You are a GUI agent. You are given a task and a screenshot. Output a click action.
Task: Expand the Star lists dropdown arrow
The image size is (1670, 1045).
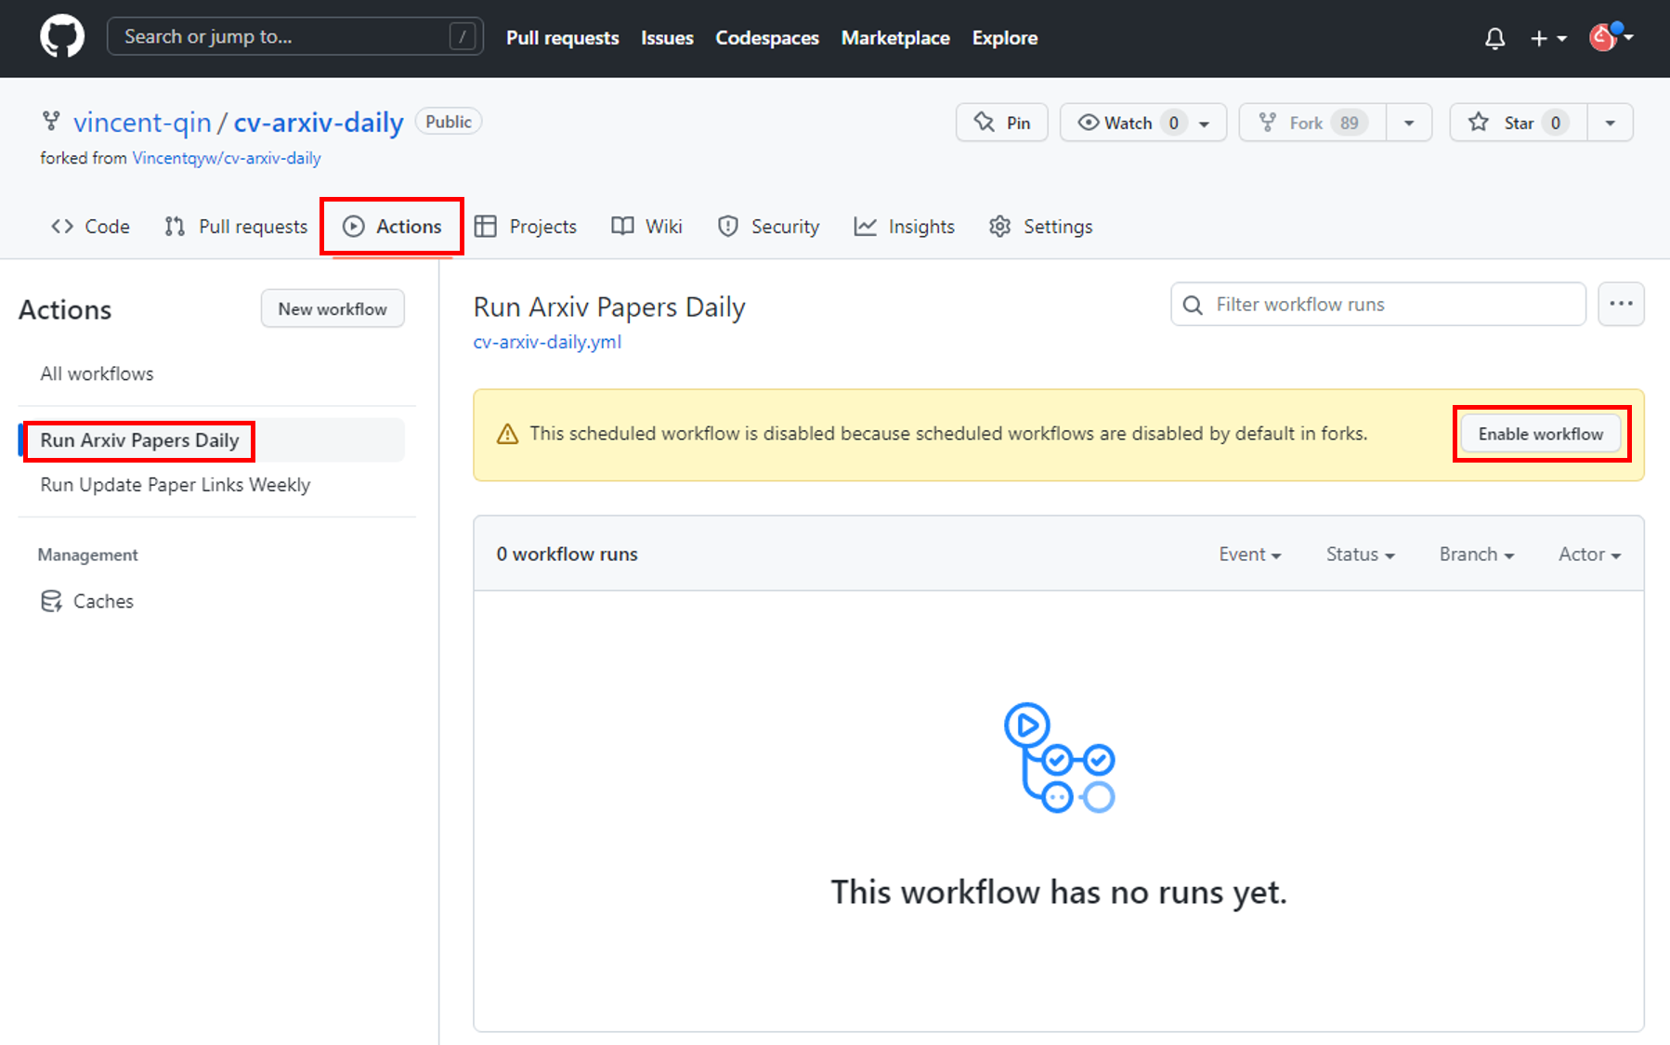click(x=1611, y=123)
